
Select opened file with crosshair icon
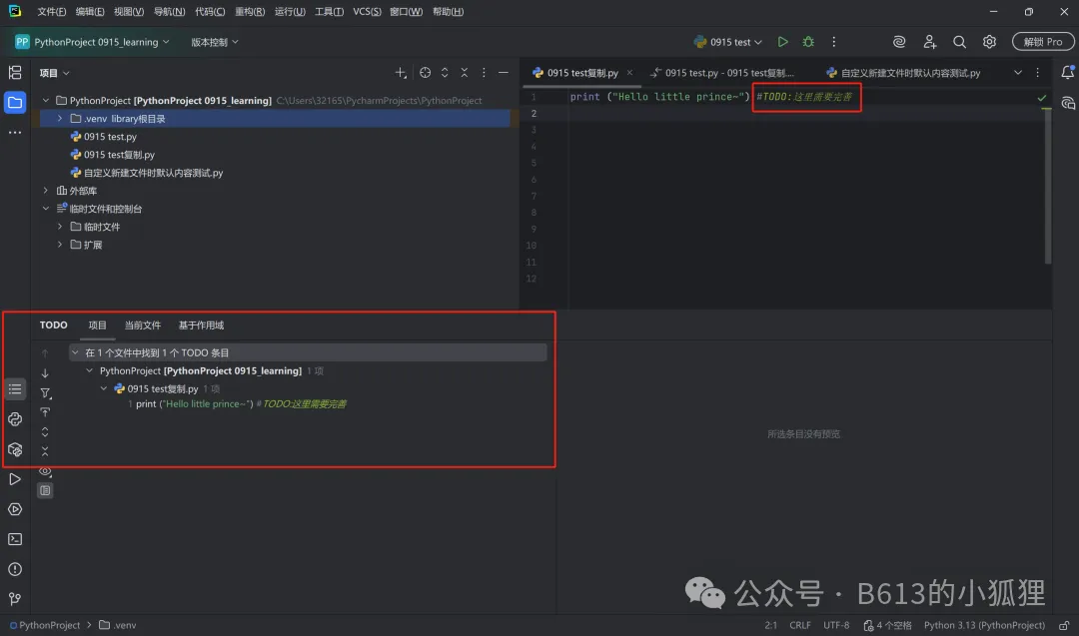426,72
